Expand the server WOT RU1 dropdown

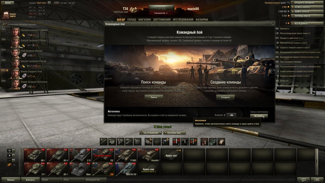49,3
